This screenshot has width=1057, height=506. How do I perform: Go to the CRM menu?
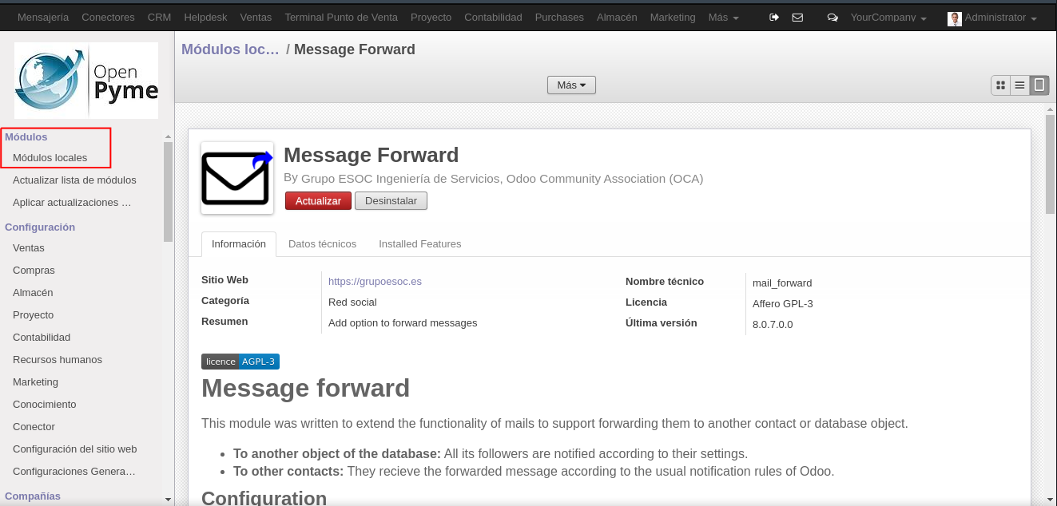tap(159, 18)
